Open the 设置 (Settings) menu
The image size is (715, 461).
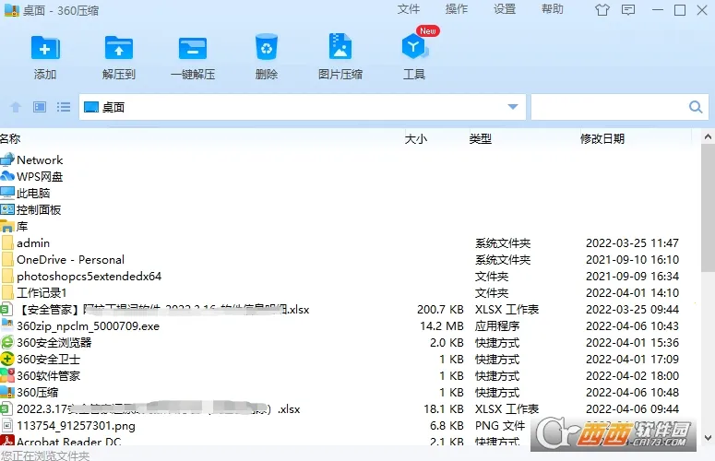tap(505, 9)
